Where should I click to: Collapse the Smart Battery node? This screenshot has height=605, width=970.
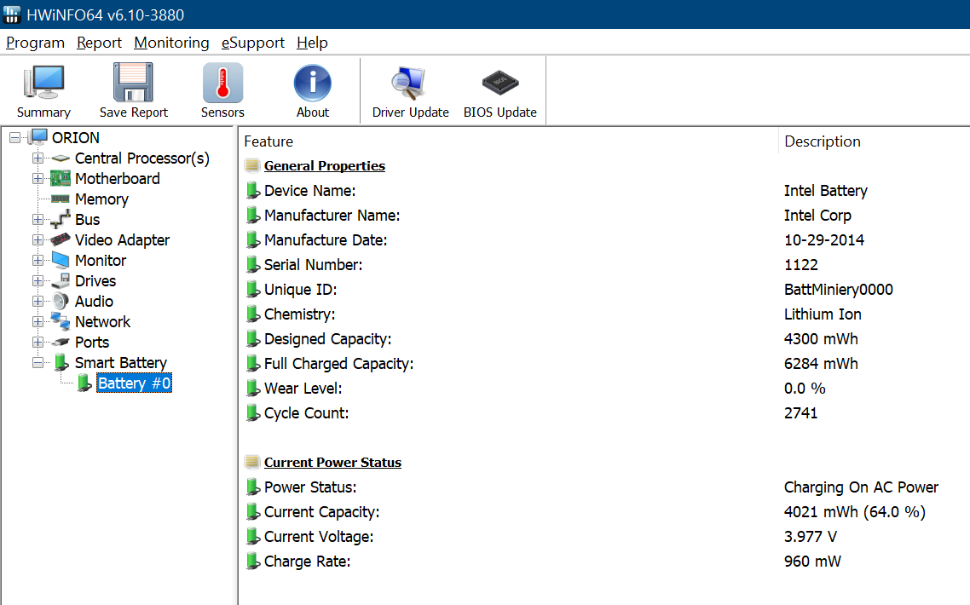click(38, 362)
